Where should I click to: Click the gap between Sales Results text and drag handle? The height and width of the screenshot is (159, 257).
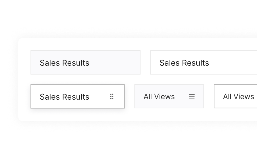tap(99, 96)
